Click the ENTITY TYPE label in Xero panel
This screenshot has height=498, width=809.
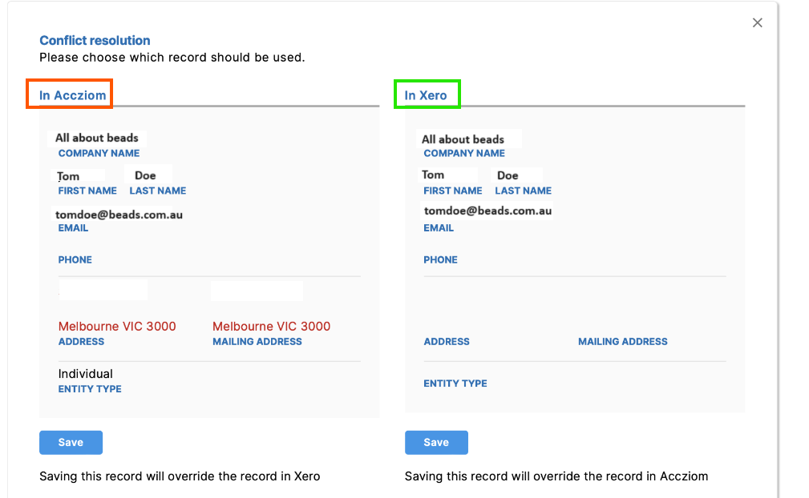[x=455, y=384]
